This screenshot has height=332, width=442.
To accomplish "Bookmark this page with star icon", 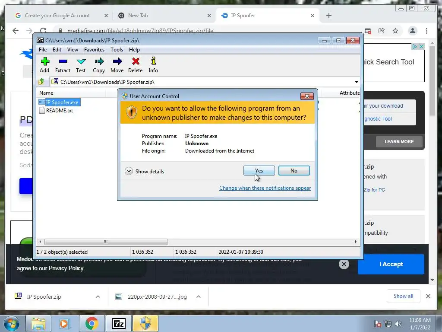I will (x=395, y=31).
